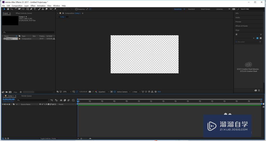Toggle Frame Blending switch in timeline
Screen dimensions: 266x141
pos(65,100)
